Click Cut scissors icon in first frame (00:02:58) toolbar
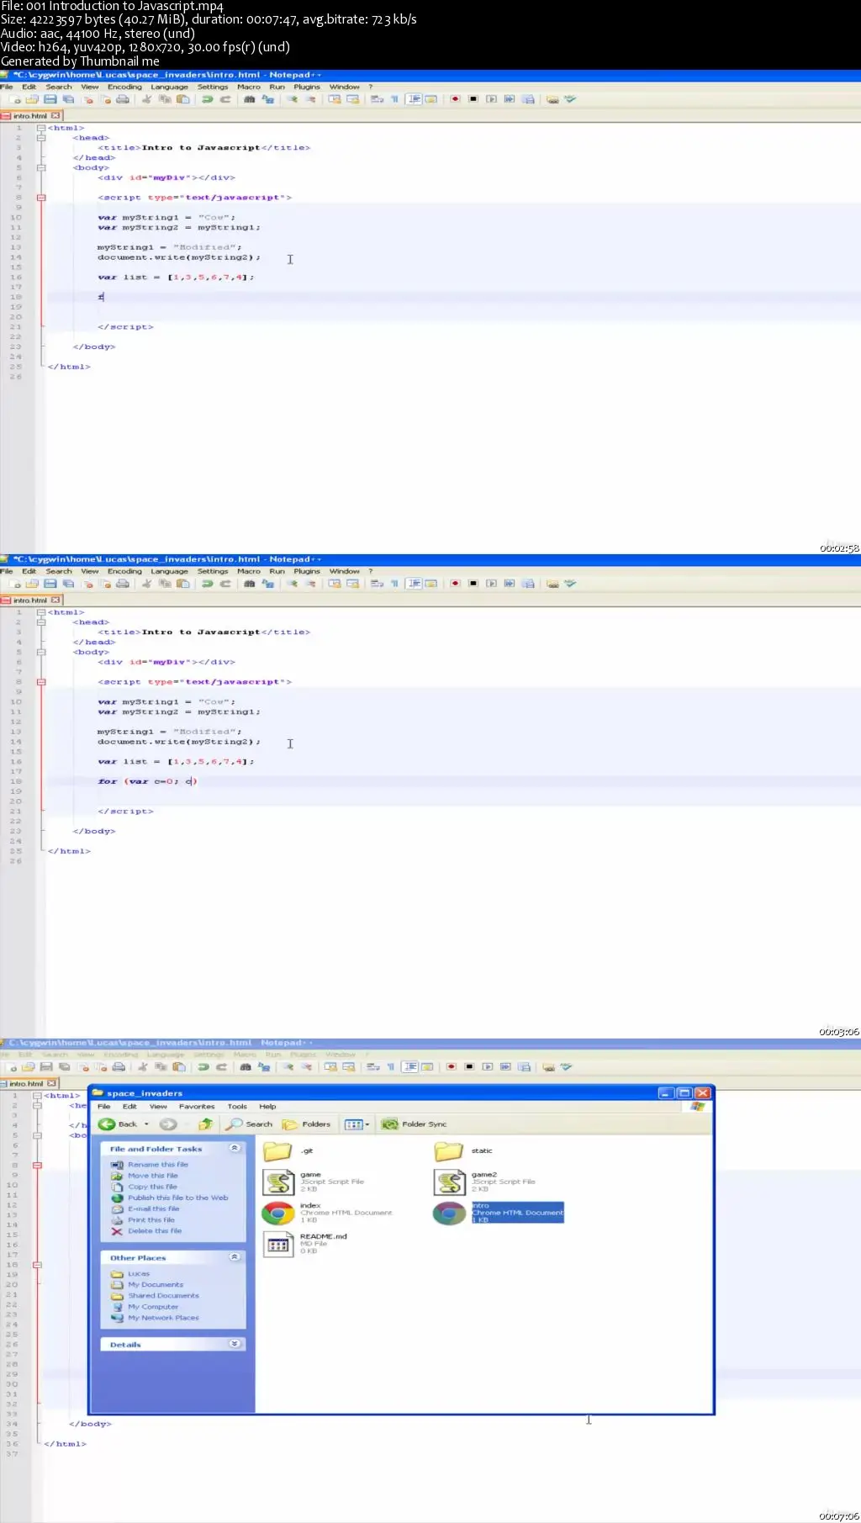Screen dimensions: 861x1523 (x=146, y=99)
